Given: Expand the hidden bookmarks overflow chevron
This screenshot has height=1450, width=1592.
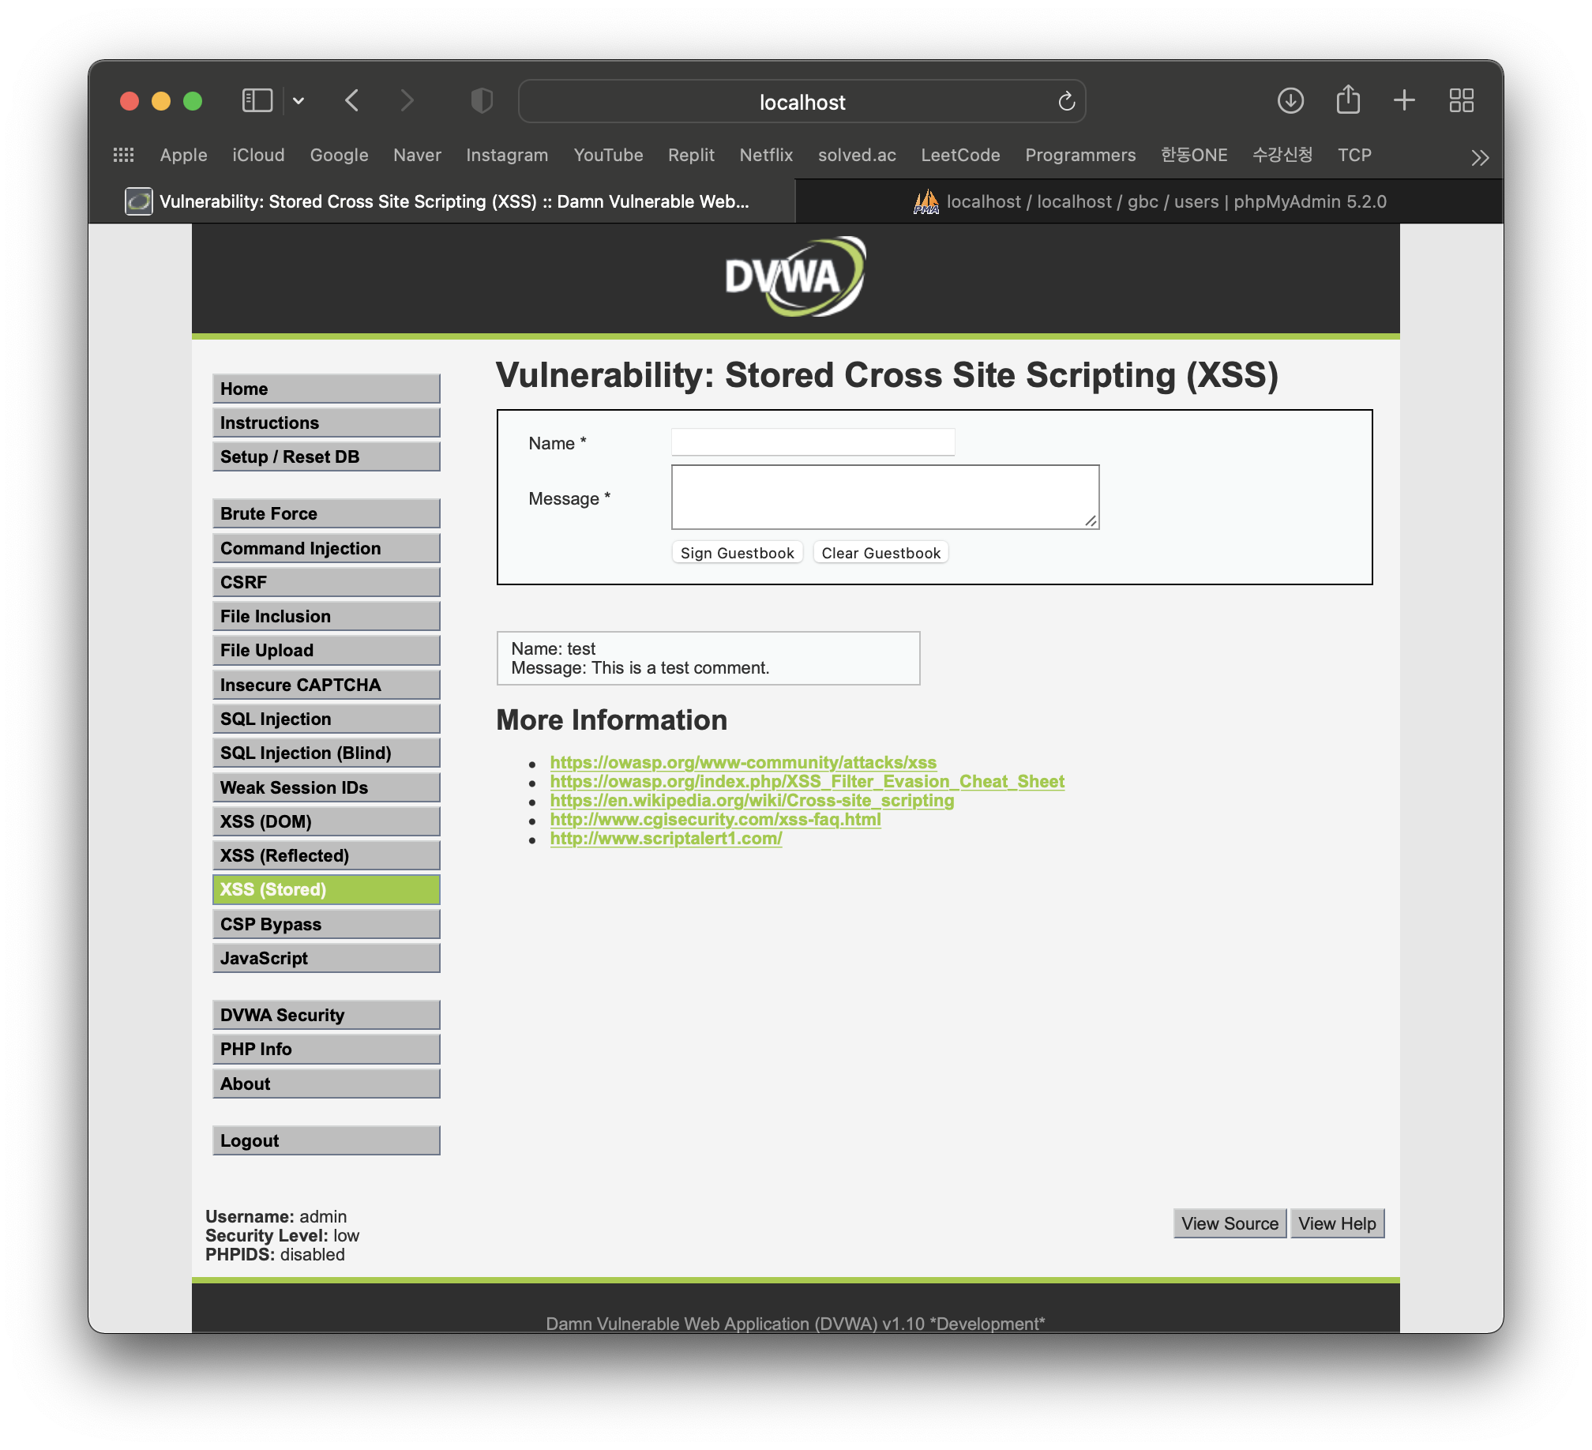Looking at the screenshot, I should 1480,158.
